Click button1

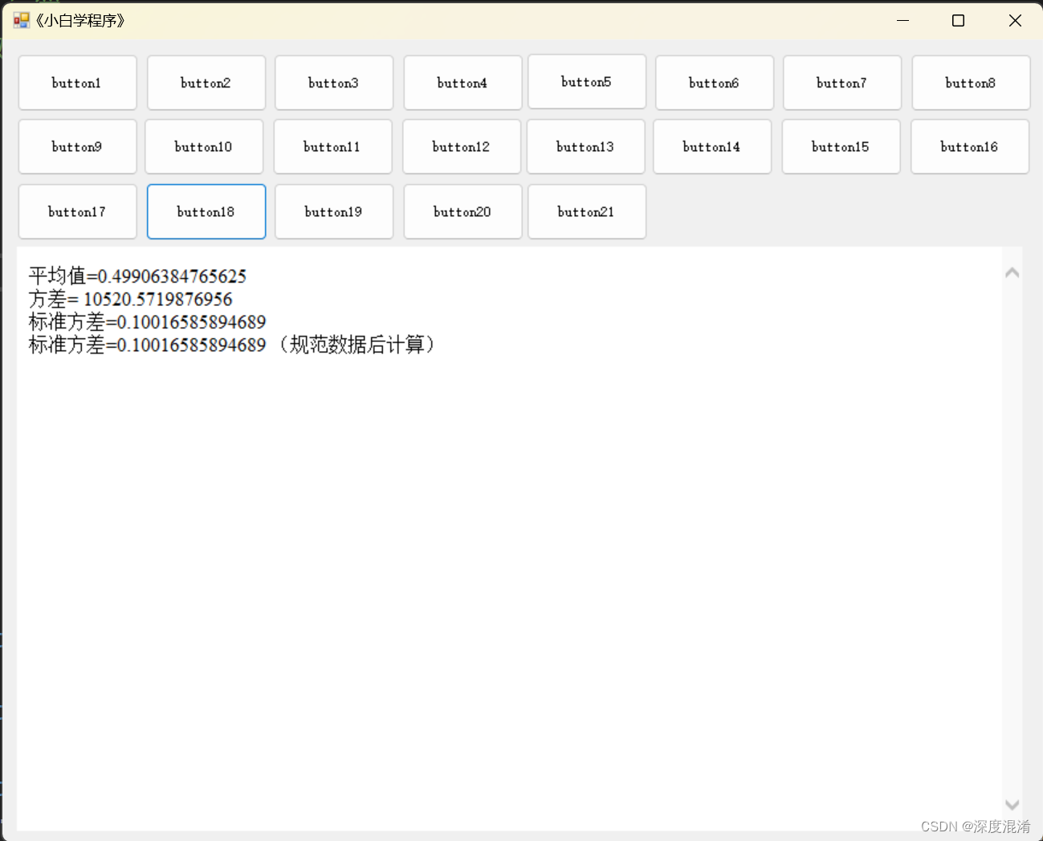pyautogui.click(x=77, y=83)
